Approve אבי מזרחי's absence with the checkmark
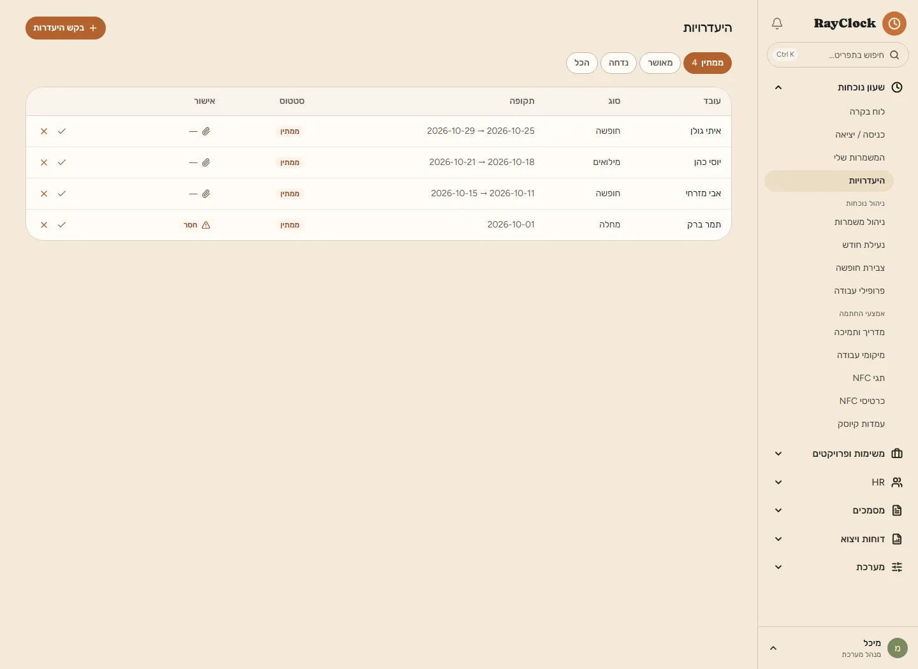This screenshot has height=669, width=918. (62, 194)
